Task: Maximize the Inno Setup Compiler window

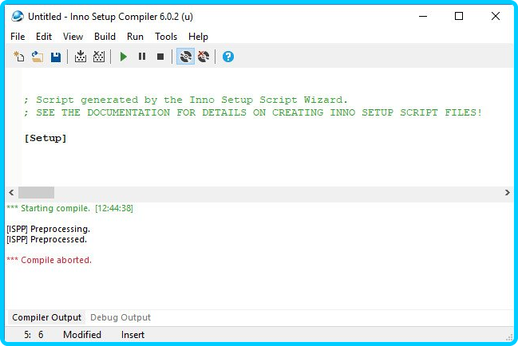Action: click(x=459, y=16)
